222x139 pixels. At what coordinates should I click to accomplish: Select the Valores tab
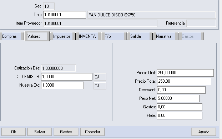(37, 36)
